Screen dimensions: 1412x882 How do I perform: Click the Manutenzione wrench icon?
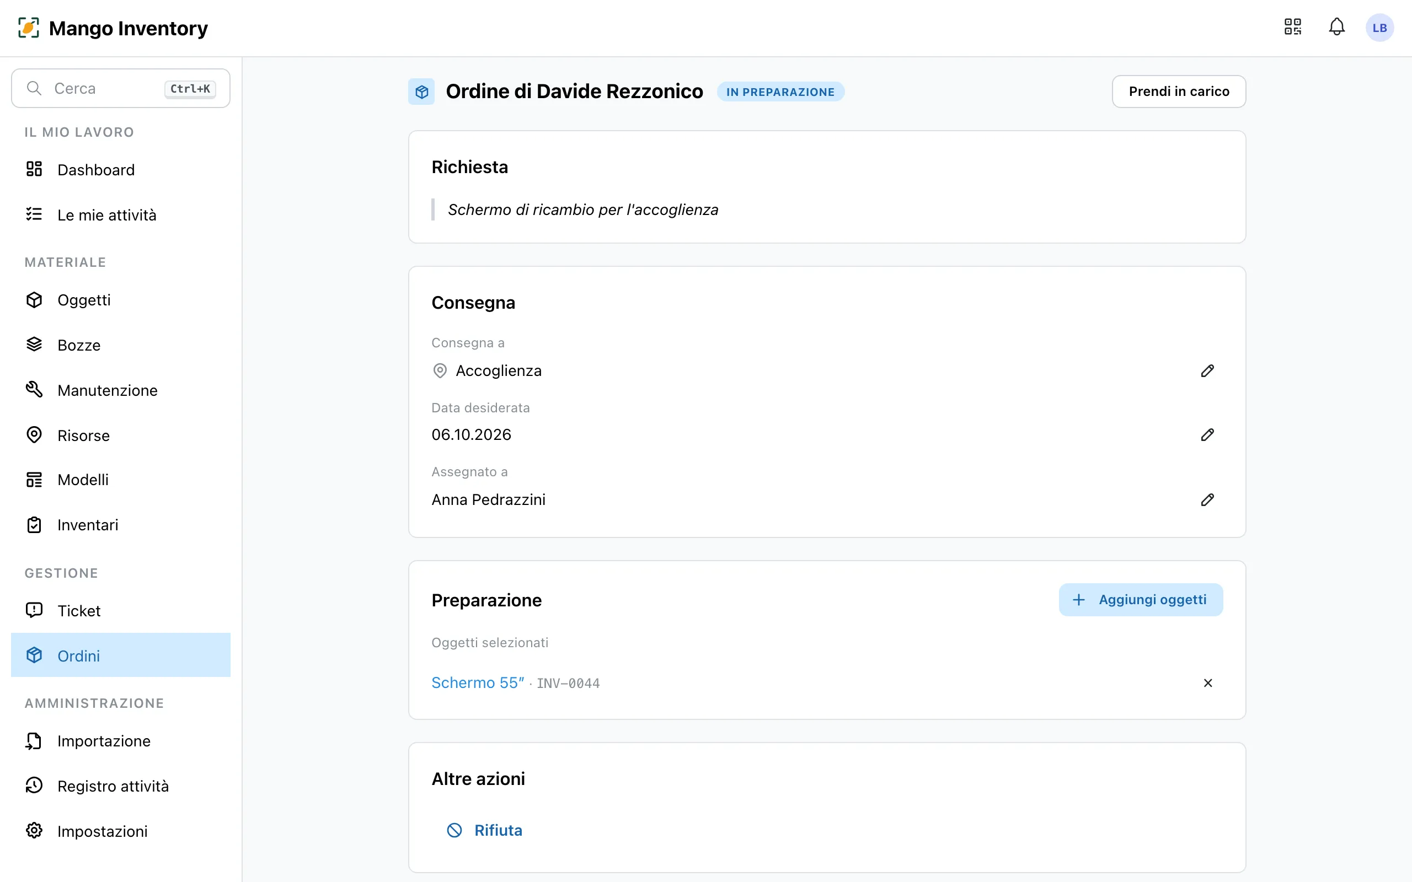click(34, 390)
